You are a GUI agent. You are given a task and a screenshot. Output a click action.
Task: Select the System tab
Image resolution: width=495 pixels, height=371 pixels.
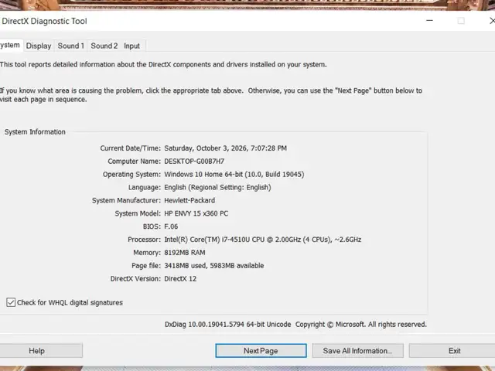(x=10, y=46)
